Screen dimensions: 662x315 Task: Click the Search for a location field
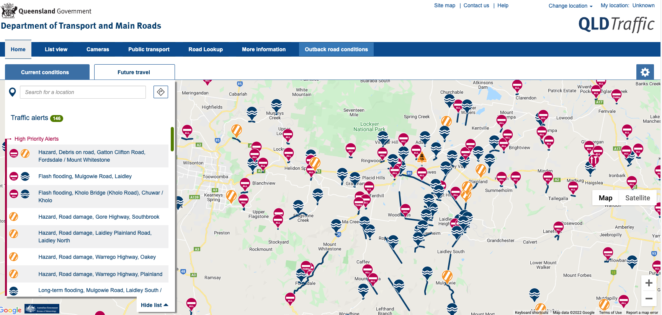pos(83,92)
